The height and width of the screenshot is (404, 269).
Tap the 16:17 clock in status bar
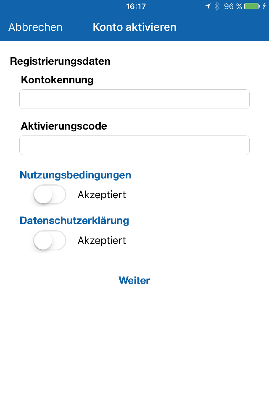point(136,6)
